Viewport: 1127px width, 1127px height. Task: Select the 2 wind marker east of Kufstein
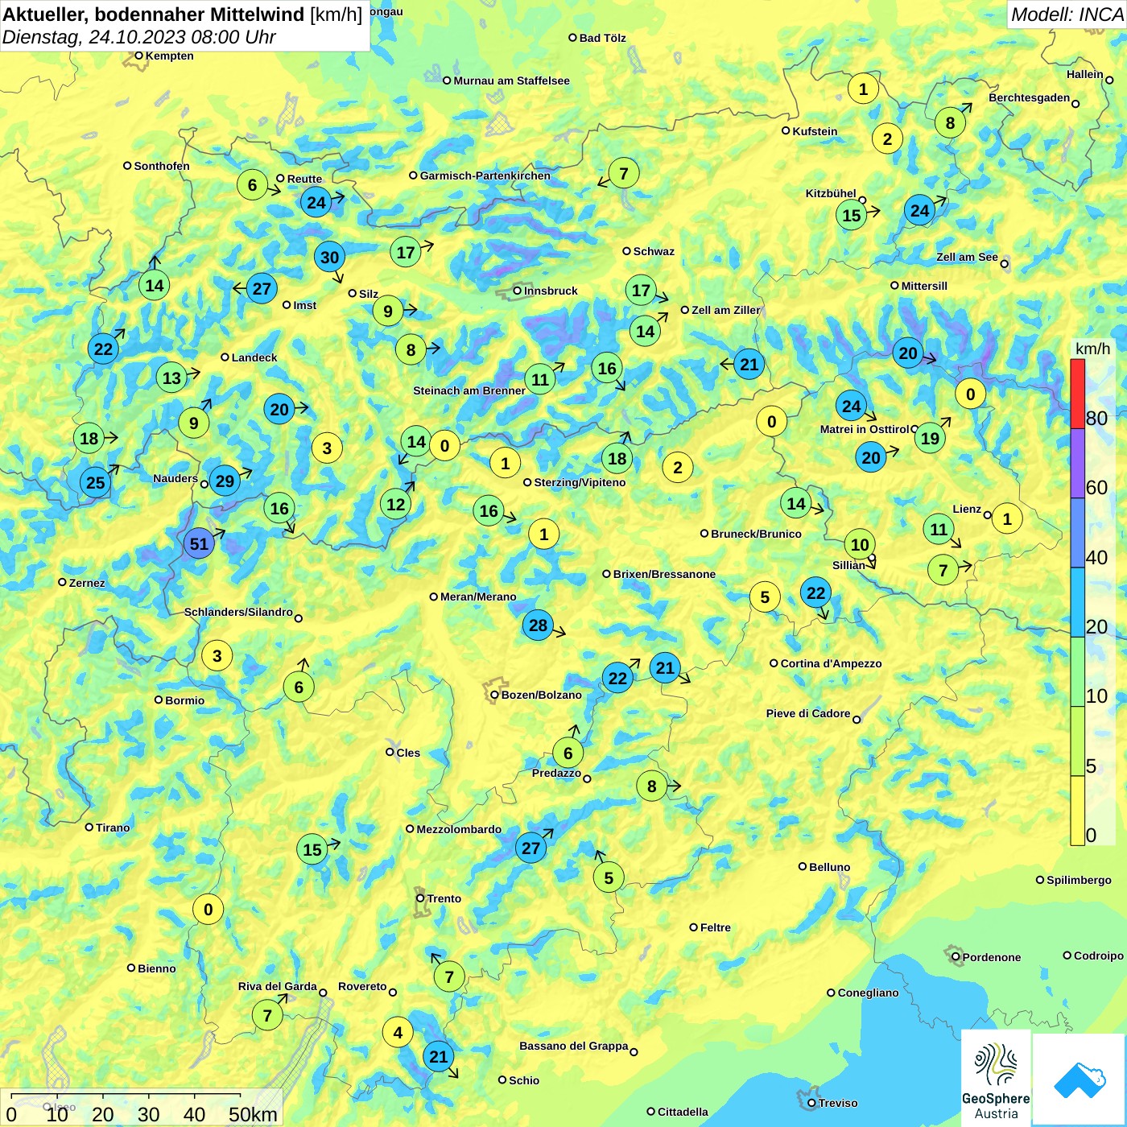(x=887, y=138)
